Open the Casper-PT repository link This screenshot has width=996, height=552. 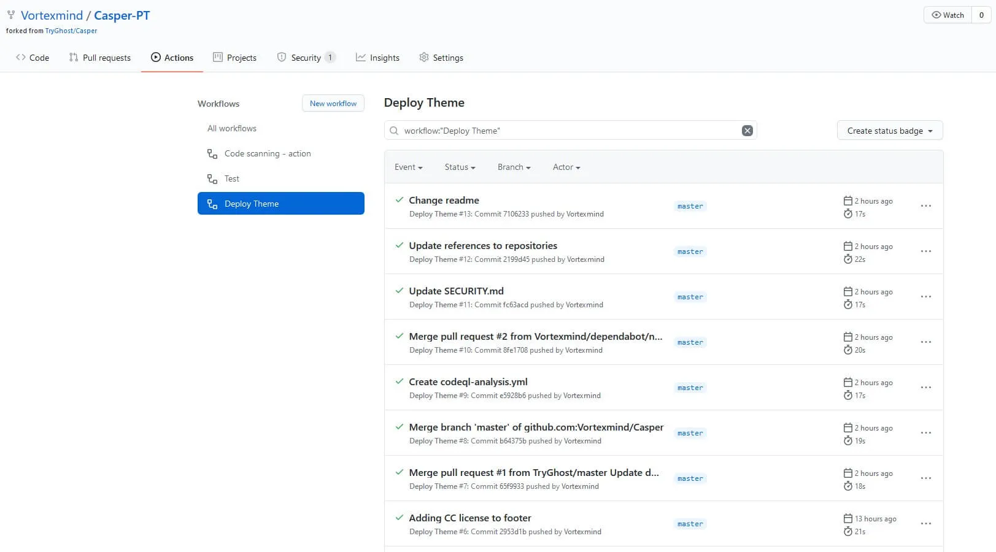point(122,15)
